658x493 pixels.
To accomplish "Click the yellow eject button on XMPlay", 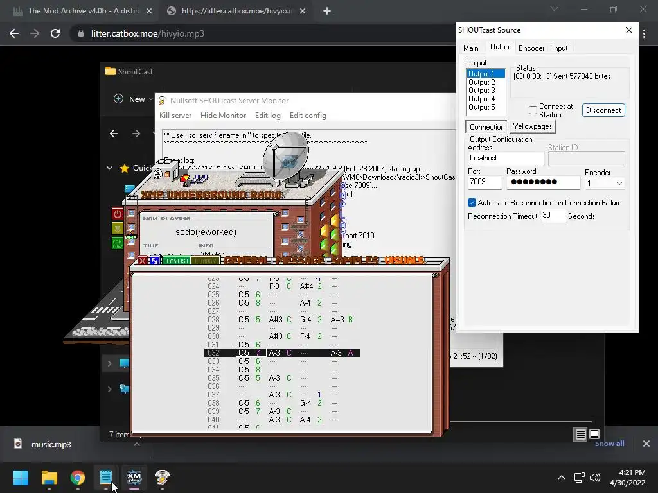I will (x=118, y=229).
